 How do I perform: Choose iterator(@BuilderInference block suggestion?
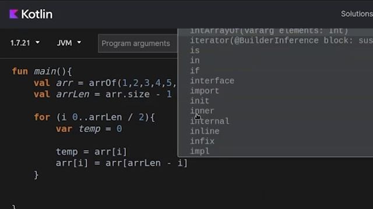coord(276,41)
